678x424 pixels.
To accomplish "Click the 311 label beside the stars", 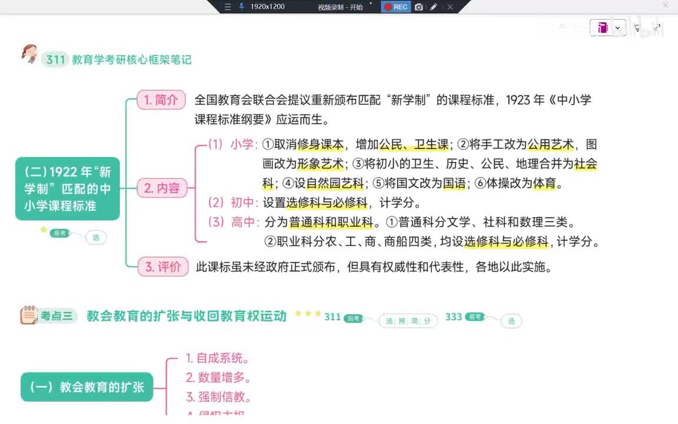I will pos(333,317).
